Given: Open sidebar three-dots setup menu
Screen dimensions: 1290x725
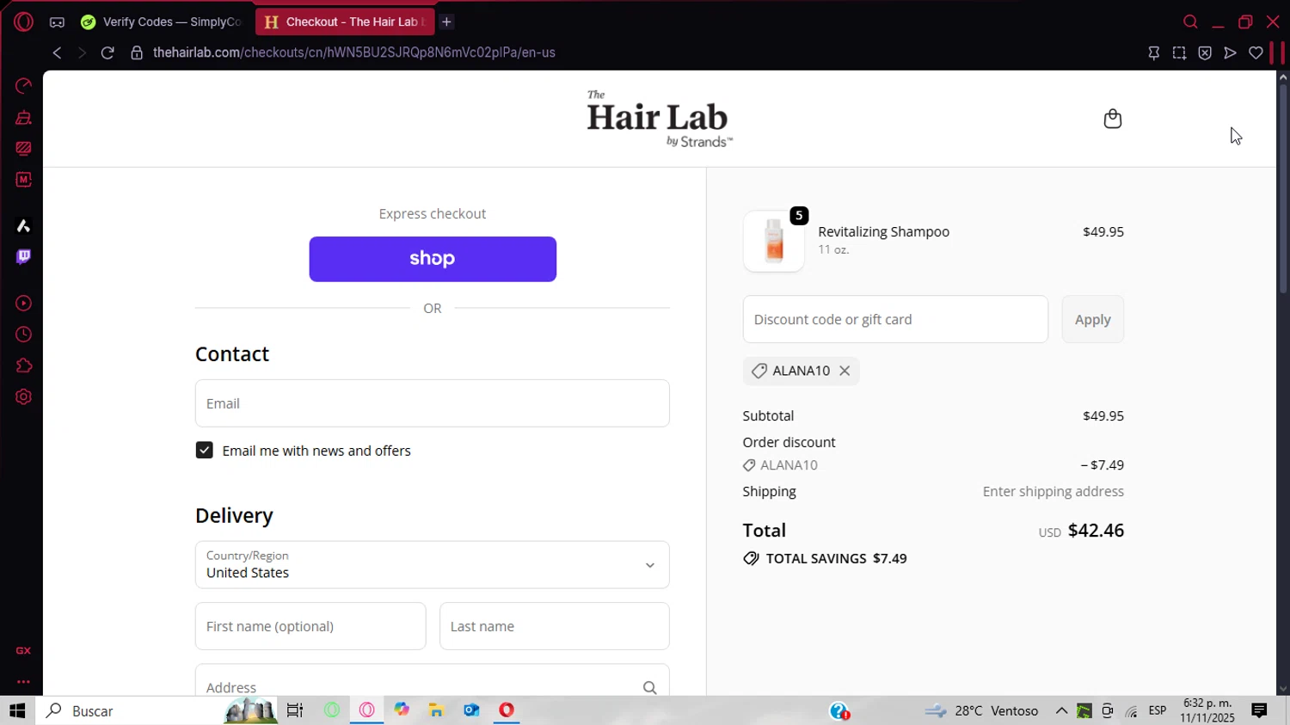Looking at the screenshot, I should (x=23, y=682).
